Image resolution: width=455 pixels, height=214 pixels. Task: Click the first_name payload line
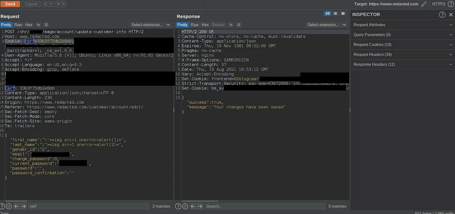pyautogui.click(x=68, y=140)
